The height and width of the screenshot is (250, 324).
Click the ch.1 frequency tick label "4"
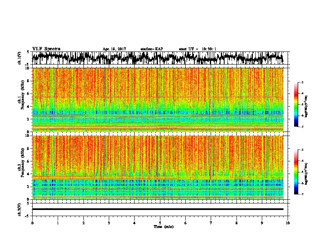[28, 107]
